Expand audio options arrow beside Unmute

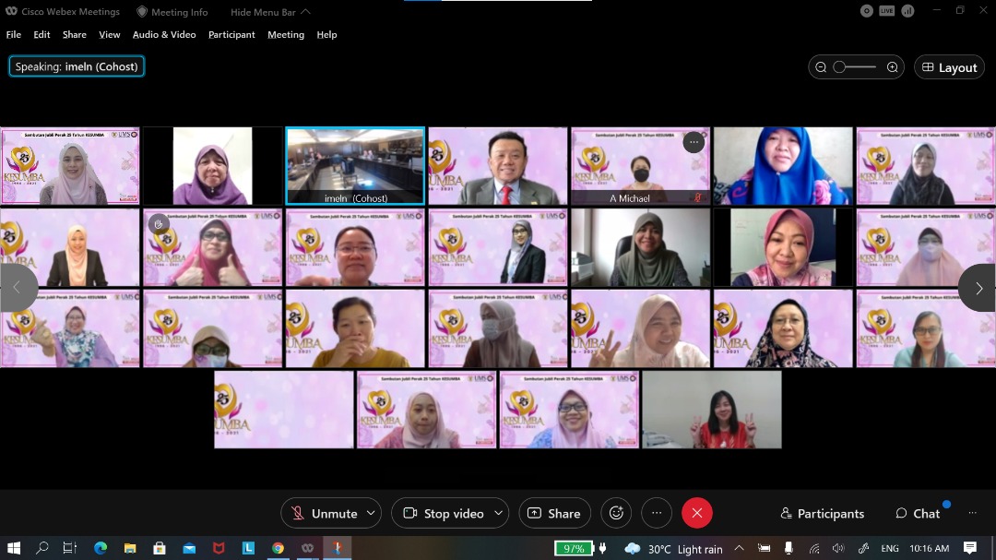click(x=371, y=513)
